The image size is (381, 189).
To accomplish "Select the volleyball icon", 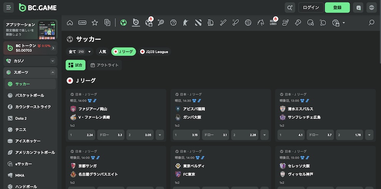I will (248, 23).
